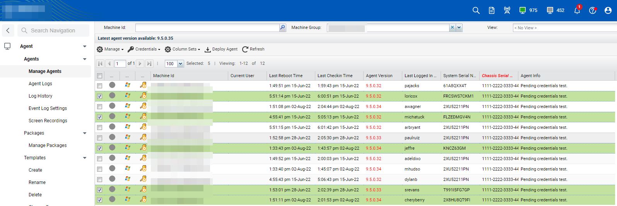617x206 pixels.
Task: Go to first page of results
Action: [x=100, y=64]
